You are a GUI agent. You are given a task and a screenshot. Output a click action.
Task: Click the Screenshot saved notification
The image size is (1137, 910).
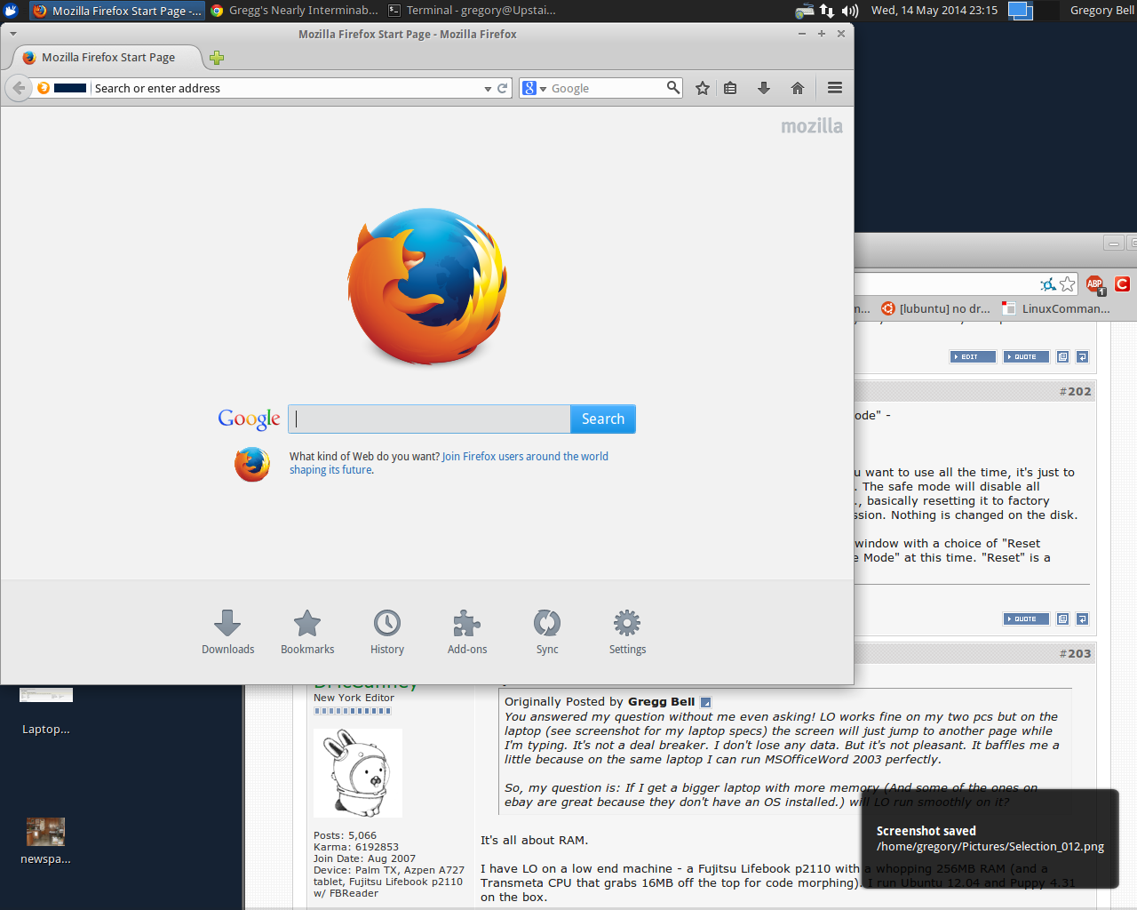990,838
